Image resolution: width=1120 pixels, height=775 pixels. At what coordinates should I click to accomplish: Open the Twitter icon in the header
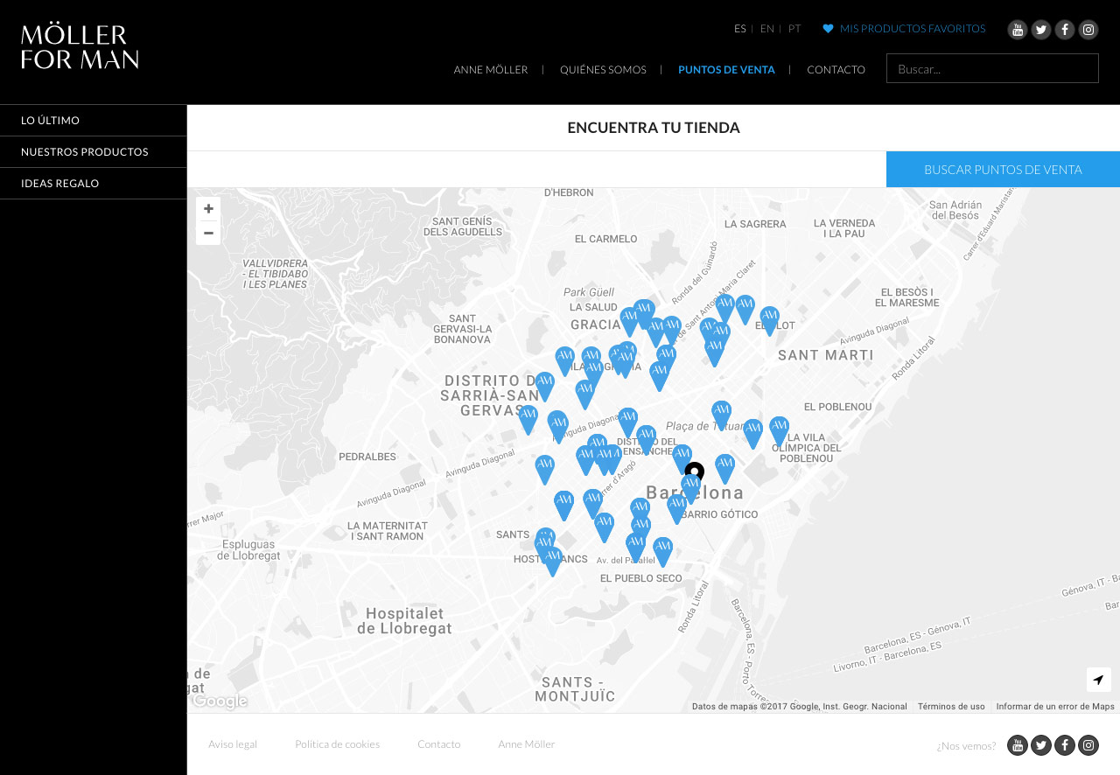(1040, 30)
